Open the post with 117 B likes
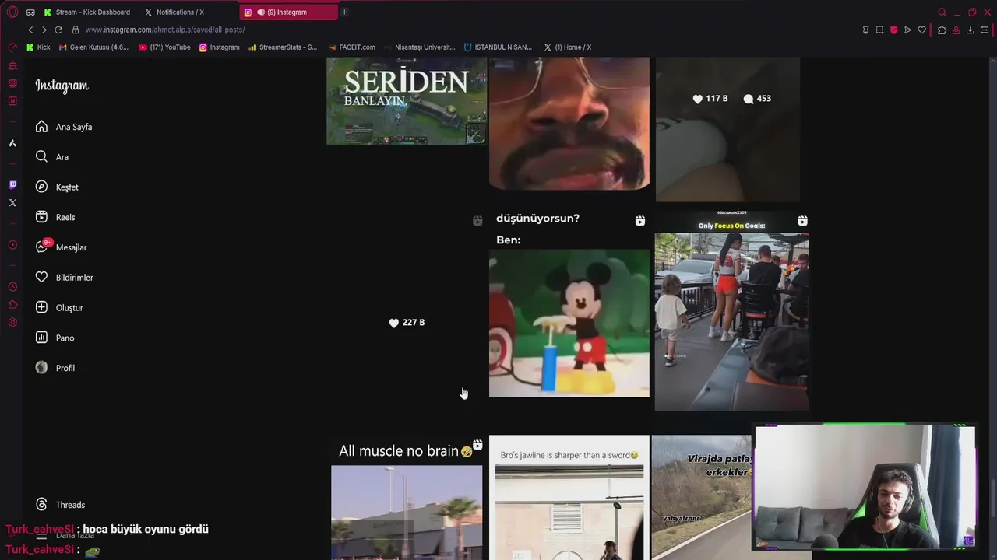997x560 pixels. coord(727,130)
